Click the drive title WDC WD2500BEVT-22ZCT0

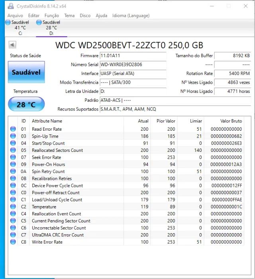tap(110, 45)
